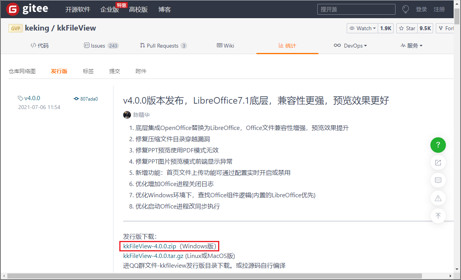Click the 注册 register link
Screen dimensions: 461x280
pyautogui.click(x=439, y=9)
